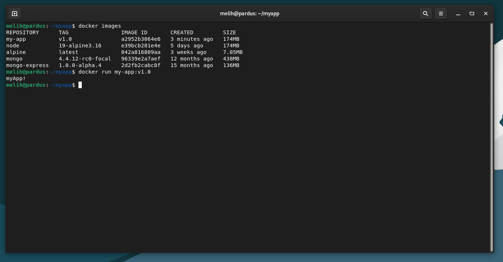
Task: Click the CREATED column header
Action: pyautogui.click(x=182, y=32)
